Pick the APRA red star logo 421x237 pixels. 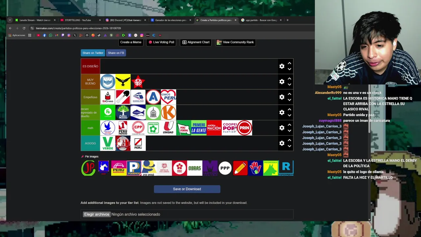point(138,82)
